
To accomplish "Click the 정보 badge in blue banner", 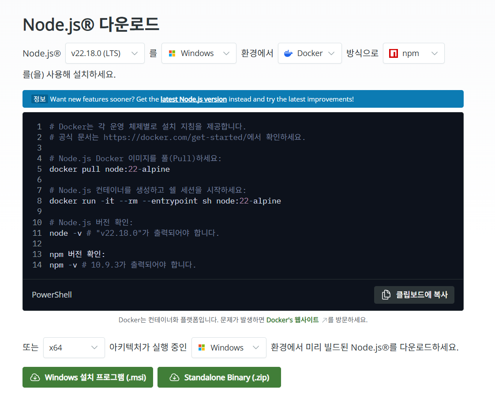I will [x=39, y=99].
